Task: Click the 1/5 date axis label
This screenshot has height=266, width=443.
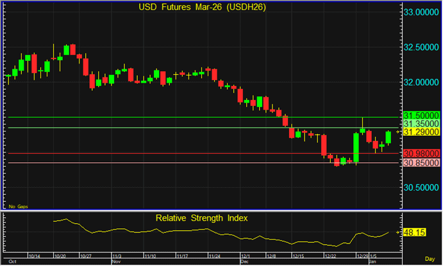Action: click(373, 256)
